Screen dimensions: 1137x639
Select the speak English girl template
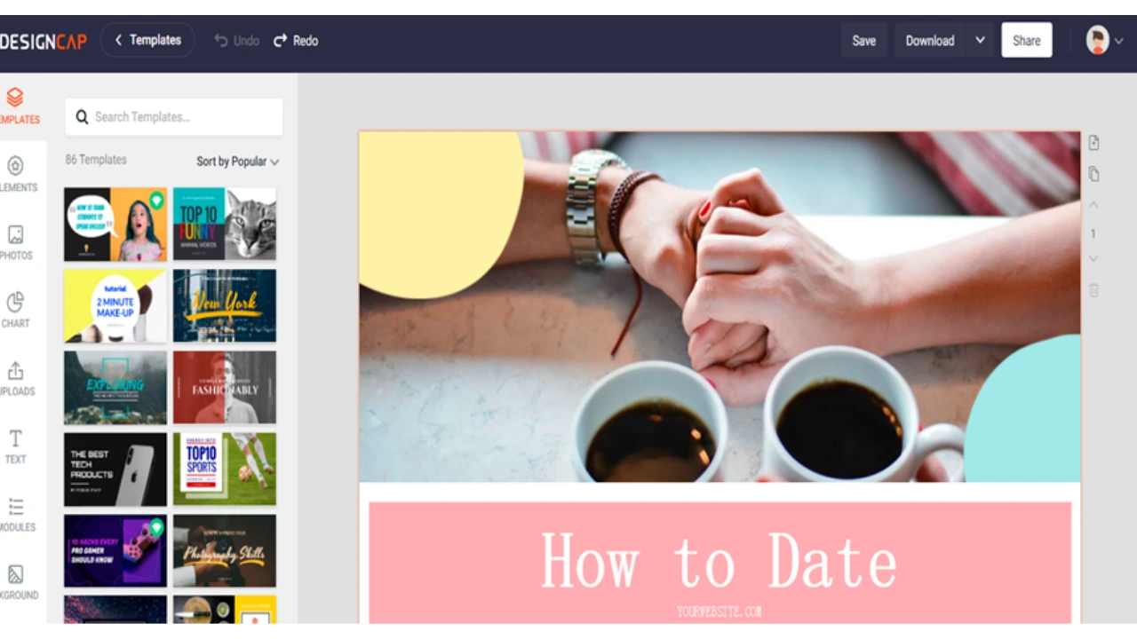click(115, 224)
